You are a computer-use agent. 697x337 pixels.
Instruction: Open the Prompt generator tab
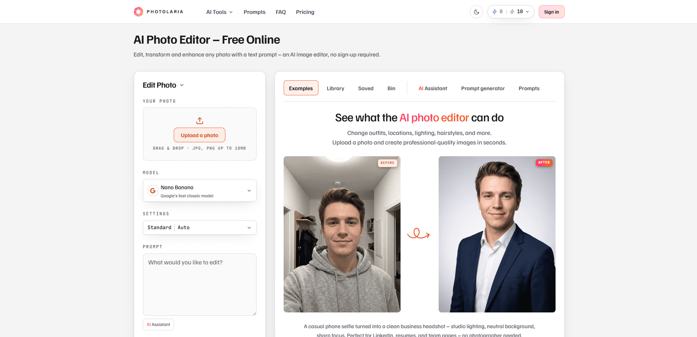(x=483, y=88)
